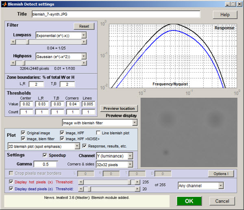Click left arrow of Highpass slider
Viewport: 244px width, 210px height.
[13, 63]
